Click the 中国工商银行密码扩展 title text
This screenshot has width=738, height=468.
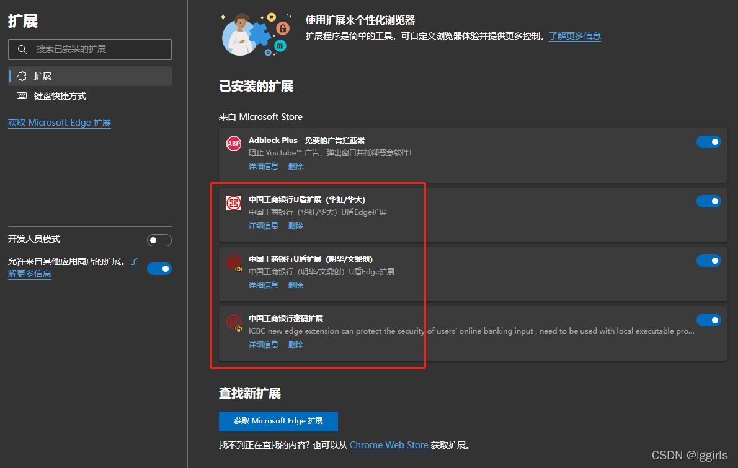coord(286,319)
